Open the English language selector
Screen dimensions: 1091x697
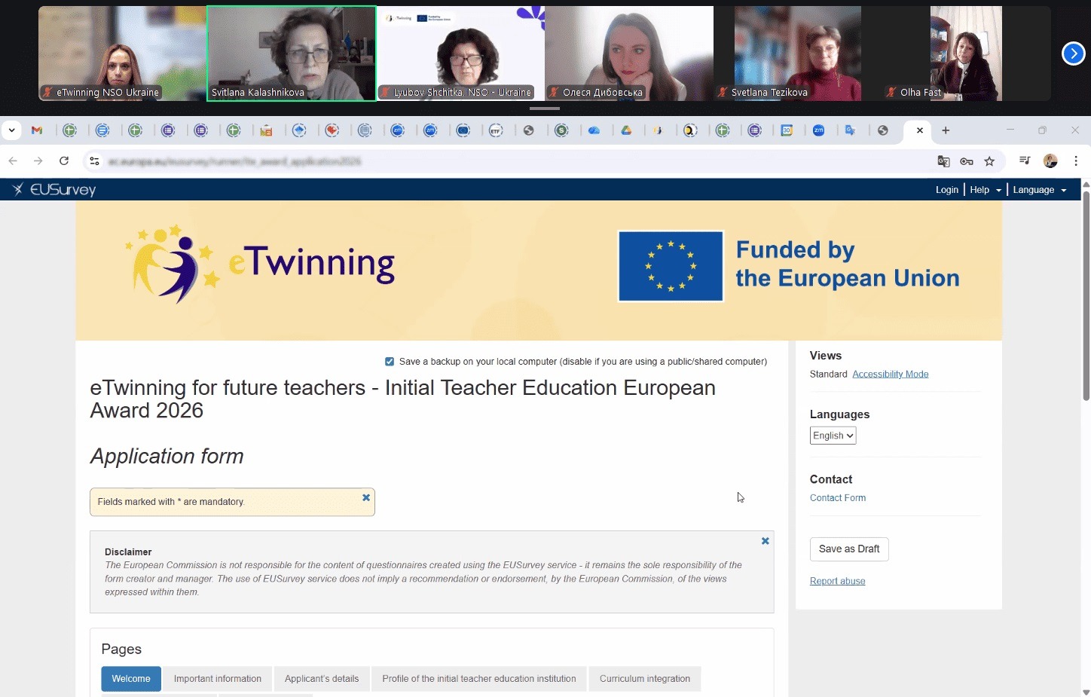coord(832,435)
